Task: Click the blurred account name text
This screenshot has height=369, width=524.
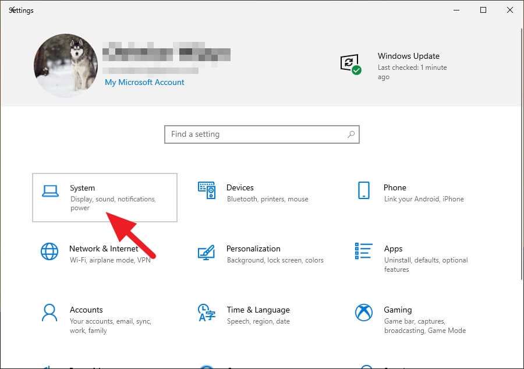Action: 165,53
